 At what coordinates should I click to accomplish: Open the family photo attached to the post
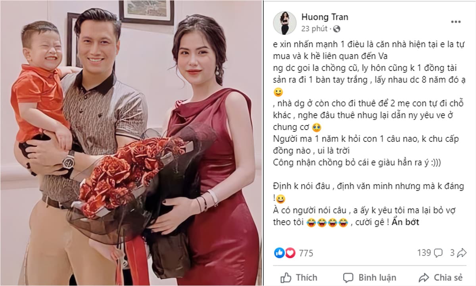131,143
